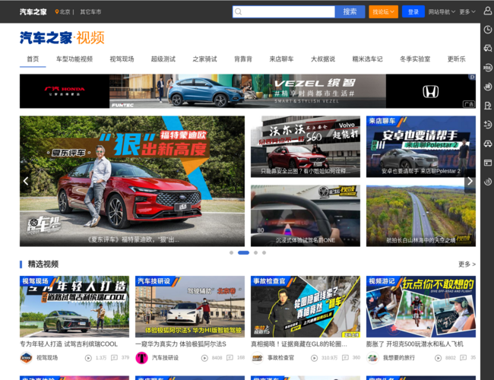Click play count icon beside 8802
The height and width of the screenshot is (380, 494).
tap(438, 358)
